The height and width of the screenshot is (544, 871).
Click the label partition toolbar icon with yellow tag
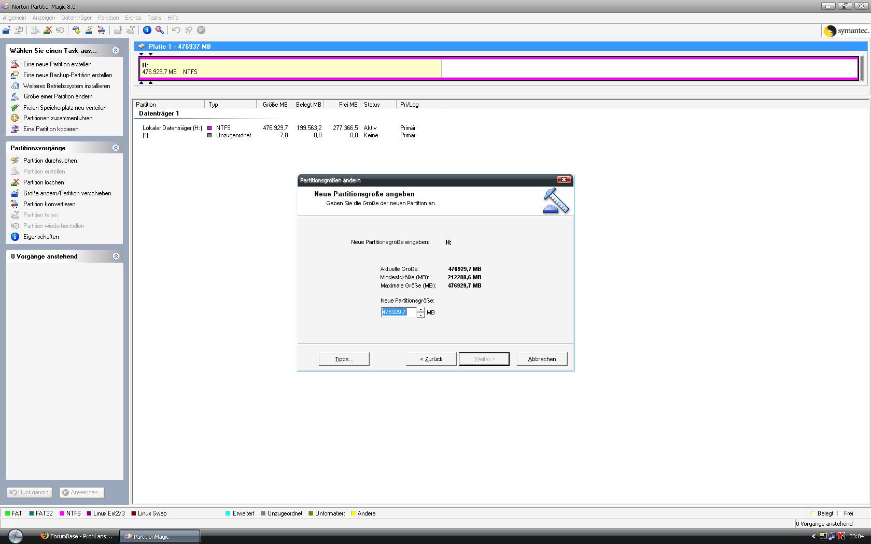(76, 30)
